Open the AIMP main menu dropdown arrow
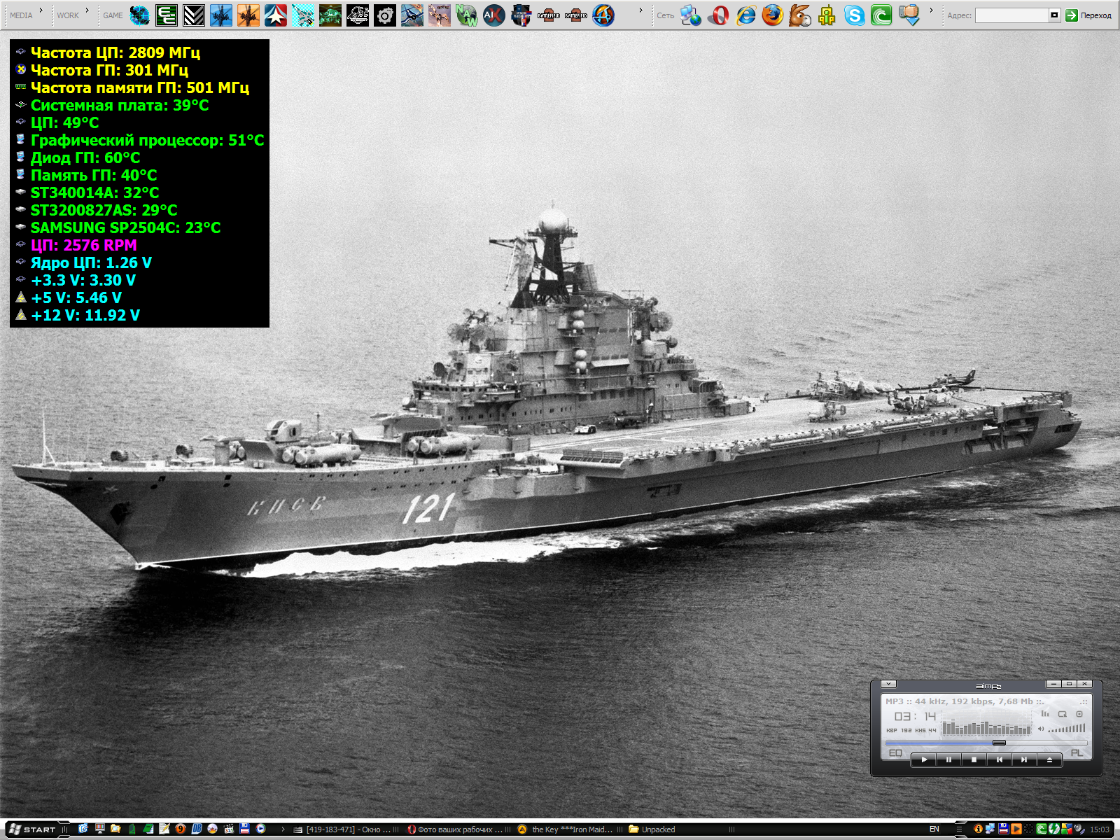This screenshot has width=1120, height=840. (888, 684)
